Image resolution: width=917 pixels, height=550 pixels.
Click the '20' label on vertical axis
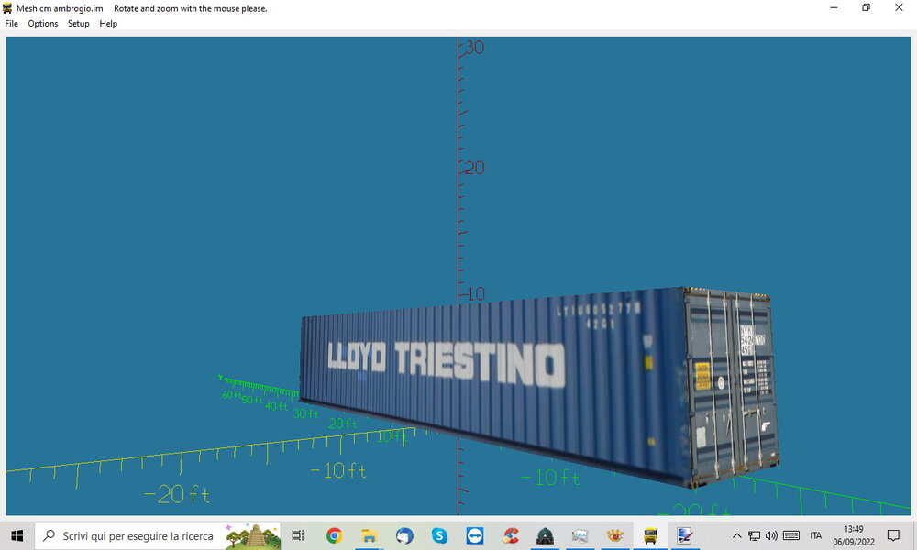(474, 169)
